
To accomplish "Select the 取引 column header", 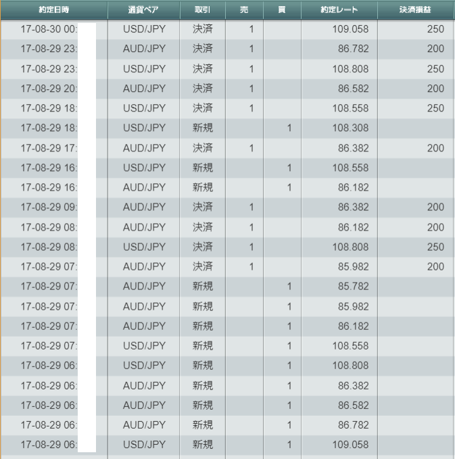I will click(x=202, y=10).
